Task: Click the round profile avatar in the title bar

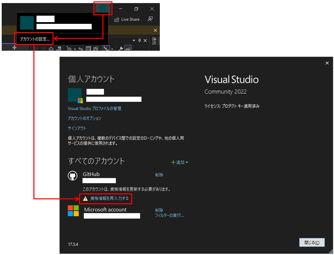Action: 102,8
